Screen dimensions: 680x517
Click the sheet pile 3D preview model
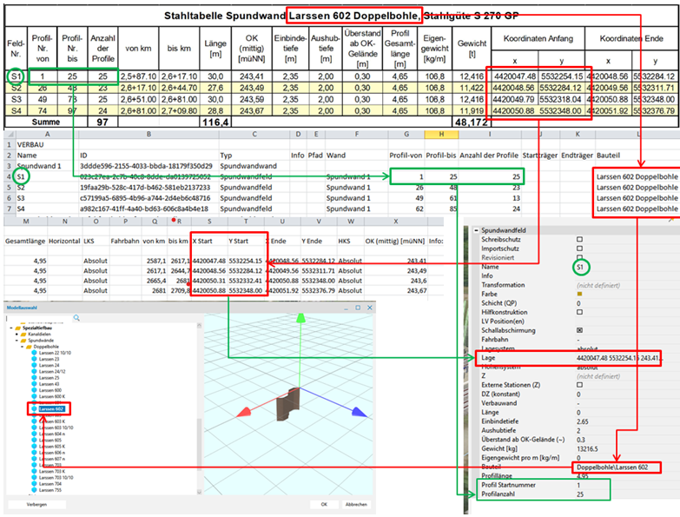coord(287,403)
